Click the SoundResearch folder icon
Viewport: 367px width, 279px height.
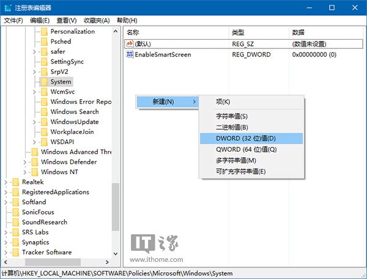(x=16, y=222)
